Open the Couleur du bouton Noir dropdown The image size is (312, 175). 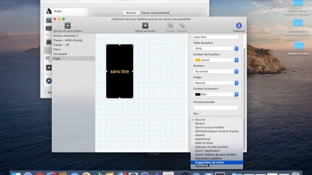tap(215, 94)
